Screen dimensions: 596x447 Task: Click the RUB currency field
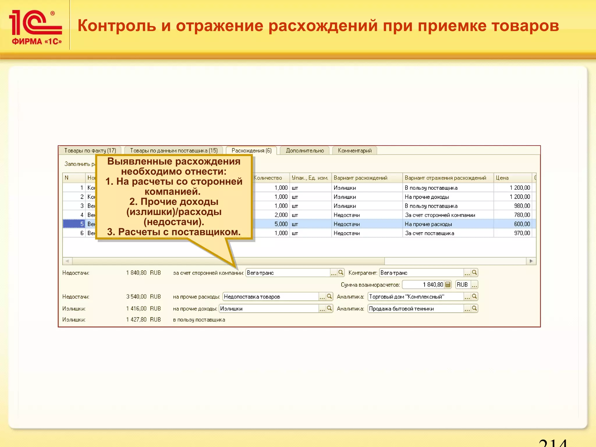pyautogui.click(x=463, y=285)
